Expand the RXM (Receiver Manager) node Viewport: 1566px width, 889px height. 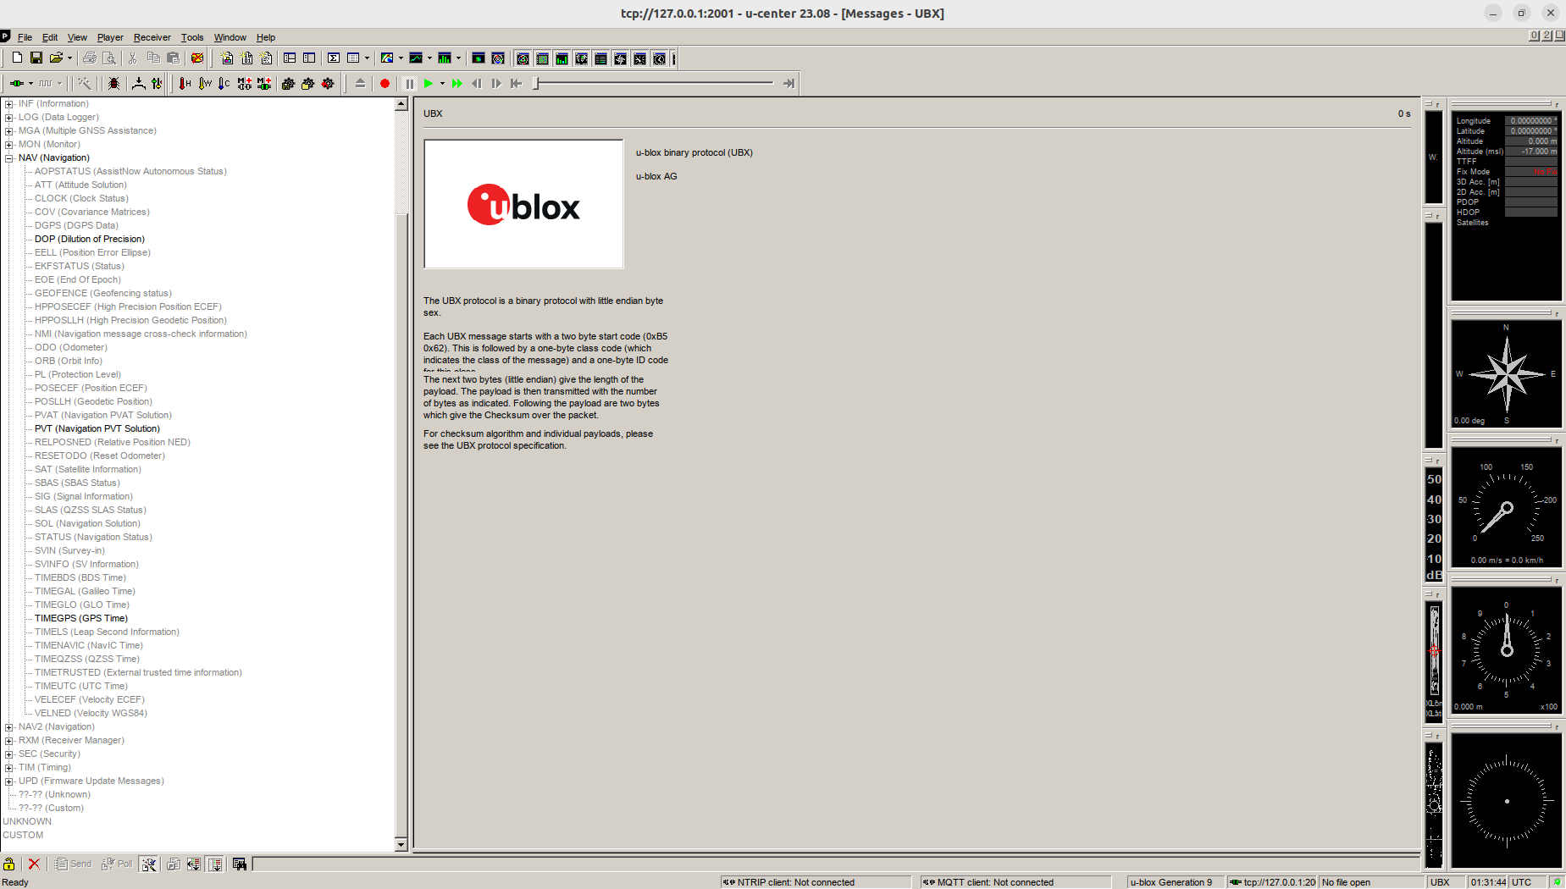click(8, 740)
